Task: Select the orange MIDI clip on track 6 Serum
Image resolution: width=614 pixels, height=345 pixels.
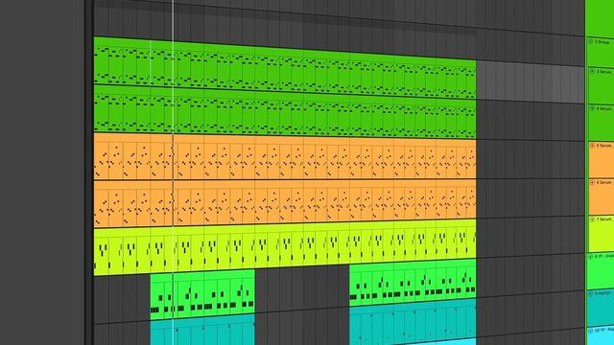Action: [x=285, y=203]
